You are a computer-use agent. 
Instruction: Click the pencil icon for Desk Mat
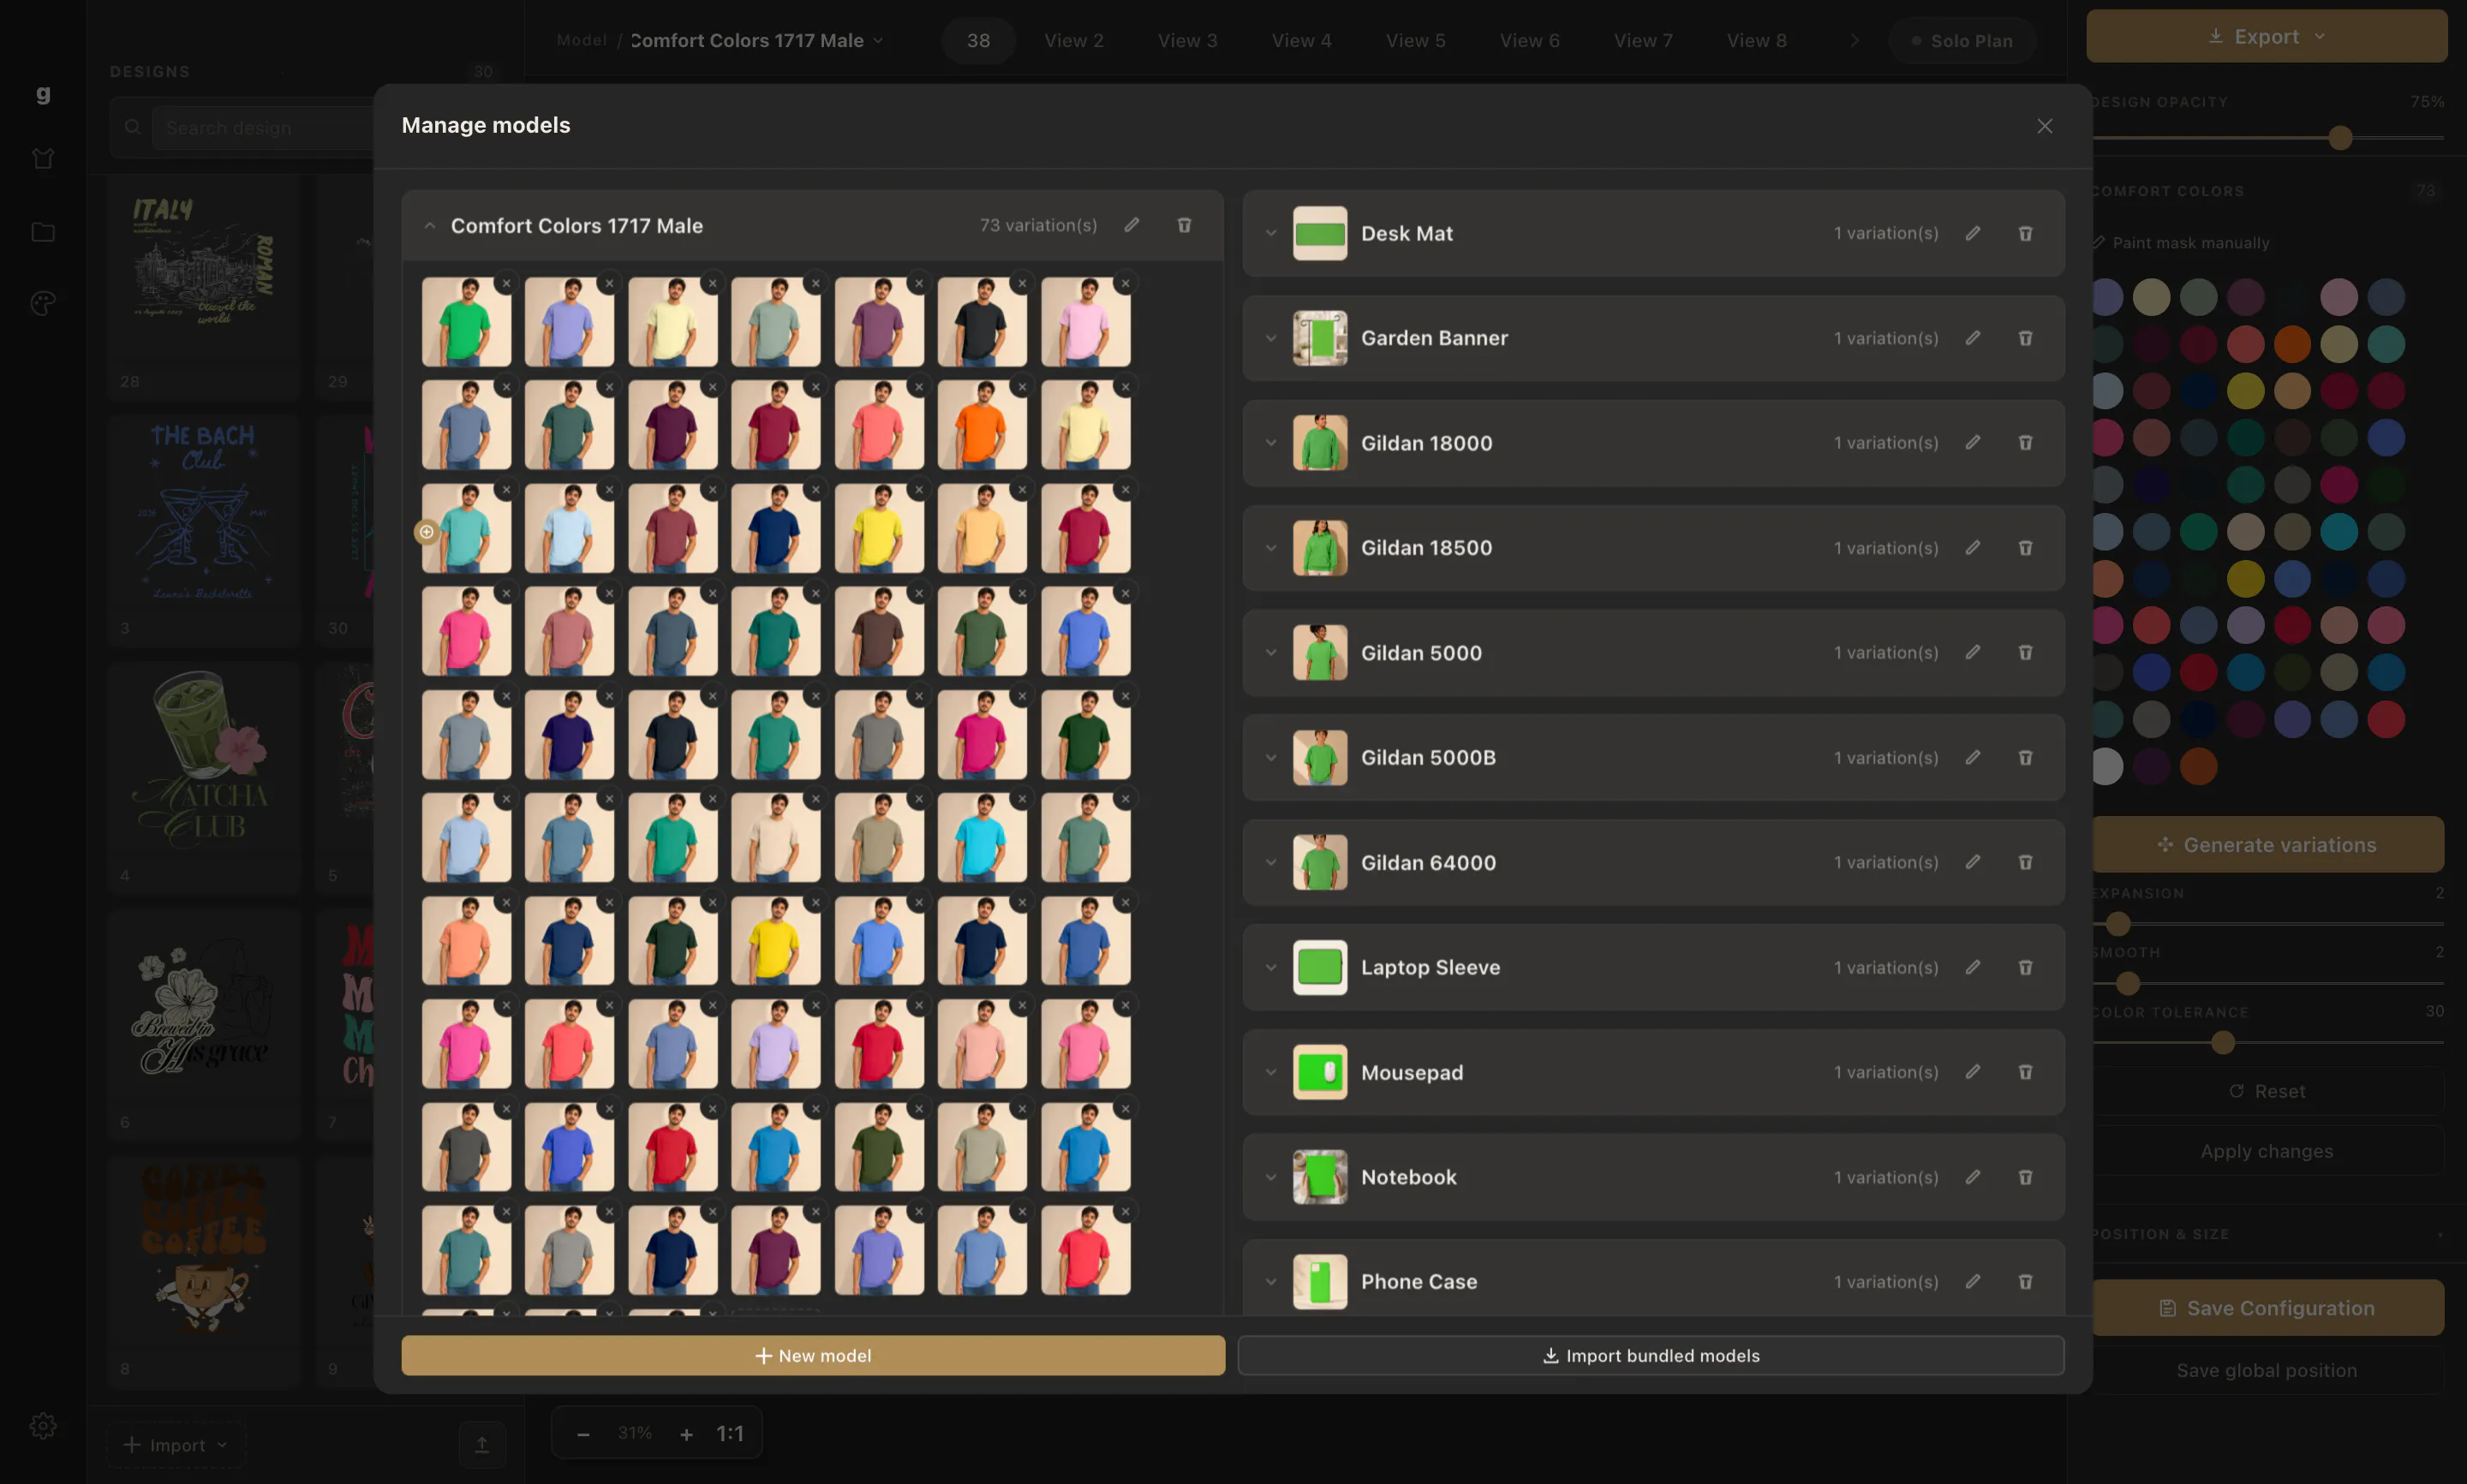pos(1972,233)
